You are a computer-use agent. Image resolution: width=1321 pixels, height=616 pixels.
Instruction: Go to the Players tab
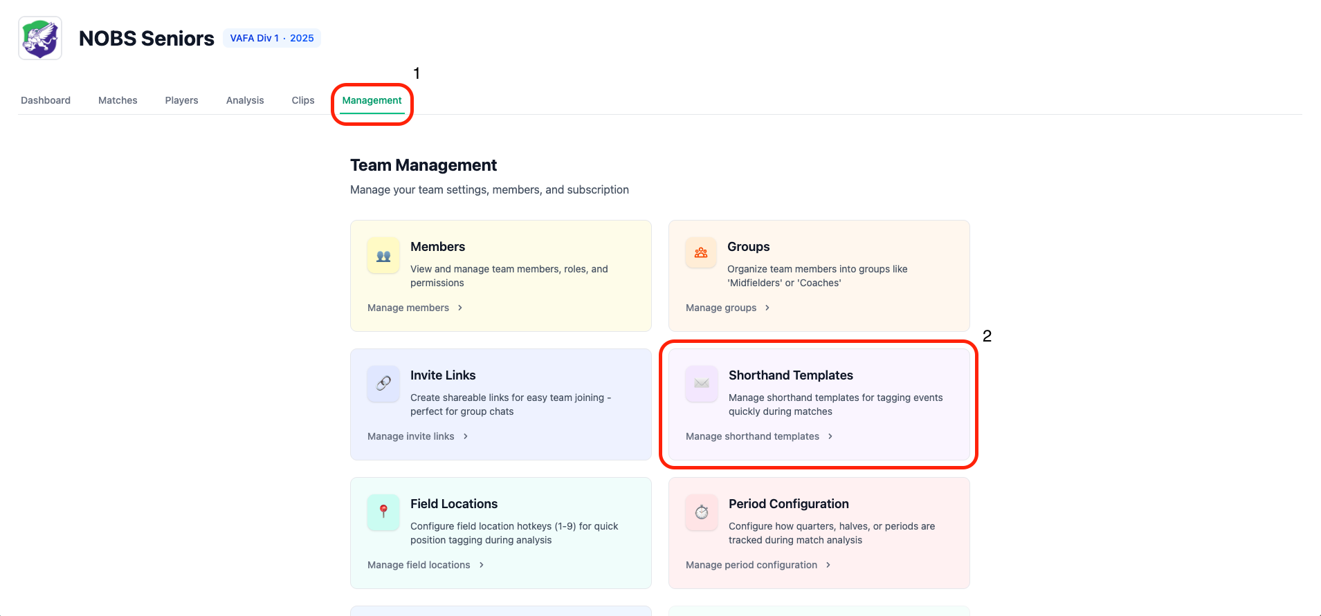click(181, 100)
